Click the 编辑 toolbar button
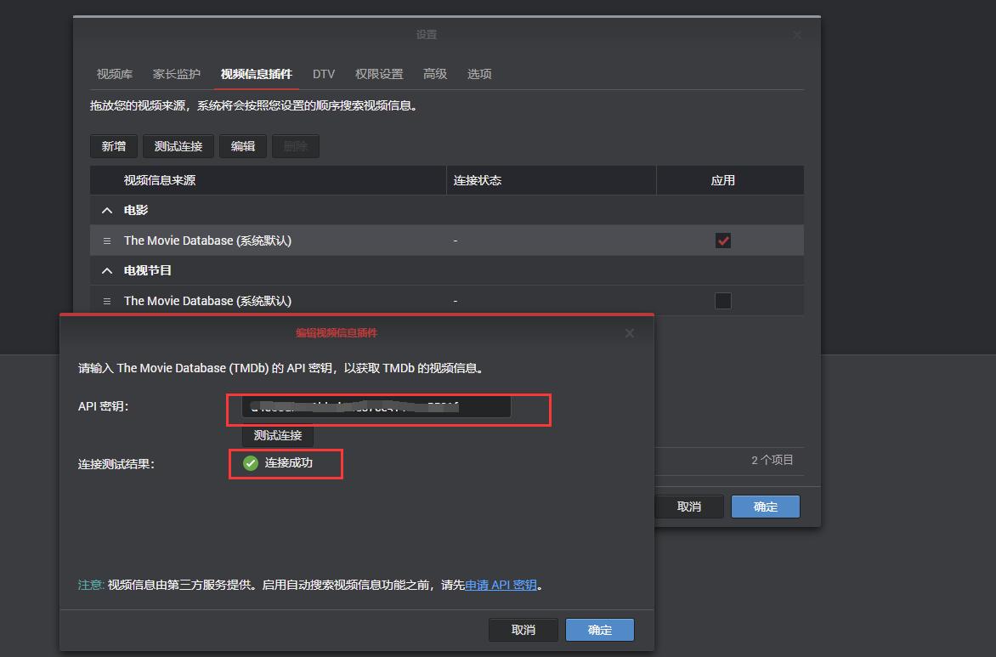This screenshot has height=657, width=996. (242, 145)
